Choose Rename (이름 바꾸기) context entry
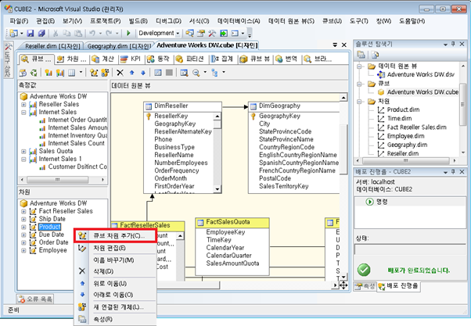This screenshot has width=471, height=326. [x=116, y=260]
